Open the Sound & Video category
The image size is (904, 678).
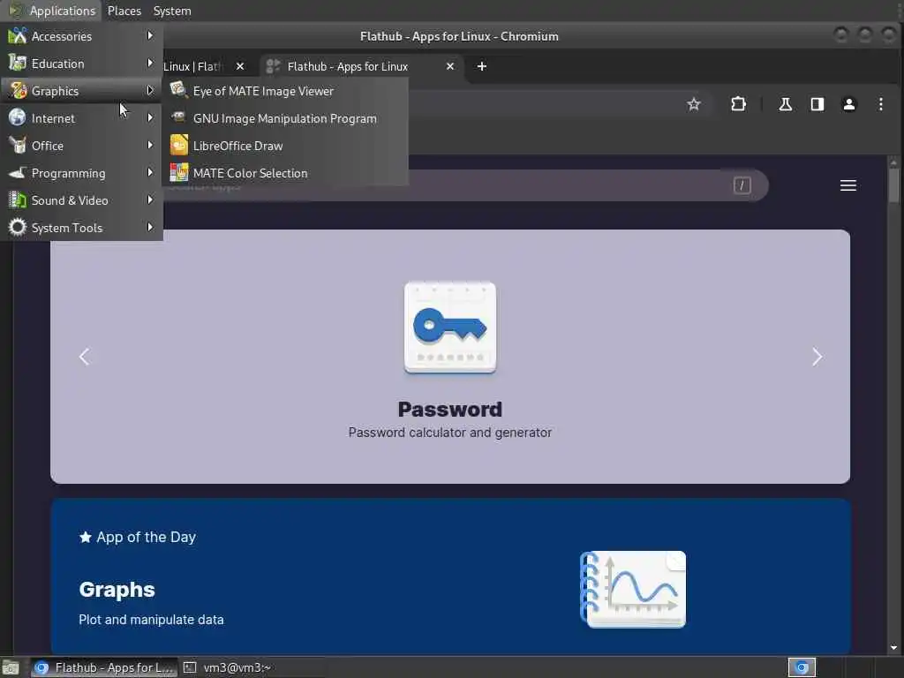(x=81, y=200)
